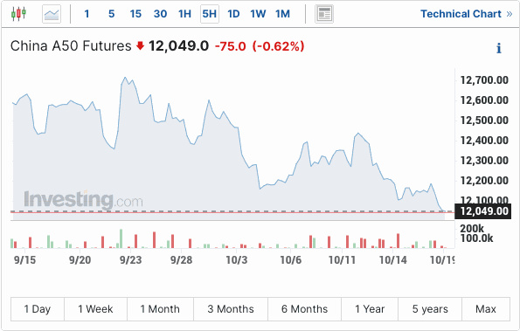Switch to area chart type

tap(52, 14)
